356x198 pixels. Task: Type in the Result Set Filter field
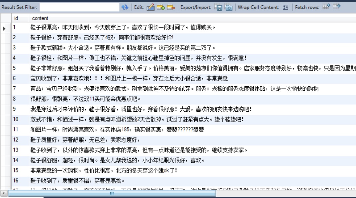point(79,7)
